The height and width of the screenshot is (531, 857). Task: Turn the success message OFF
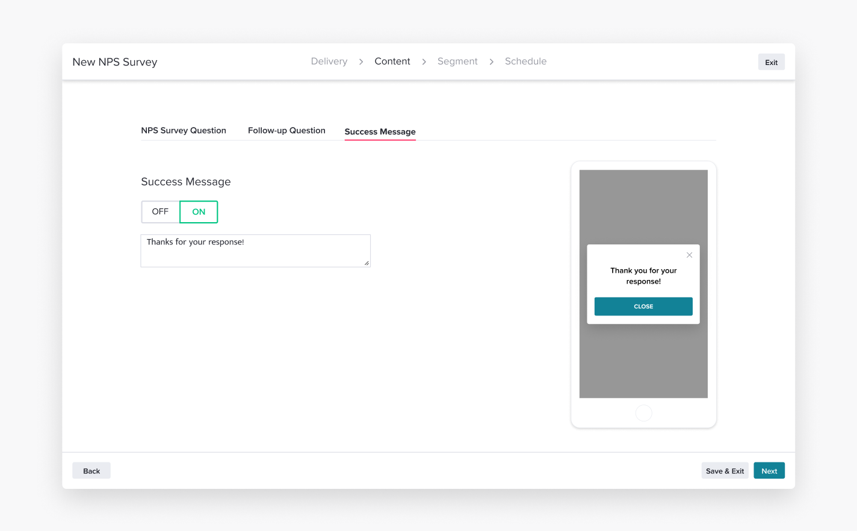(x=161, y=212)
